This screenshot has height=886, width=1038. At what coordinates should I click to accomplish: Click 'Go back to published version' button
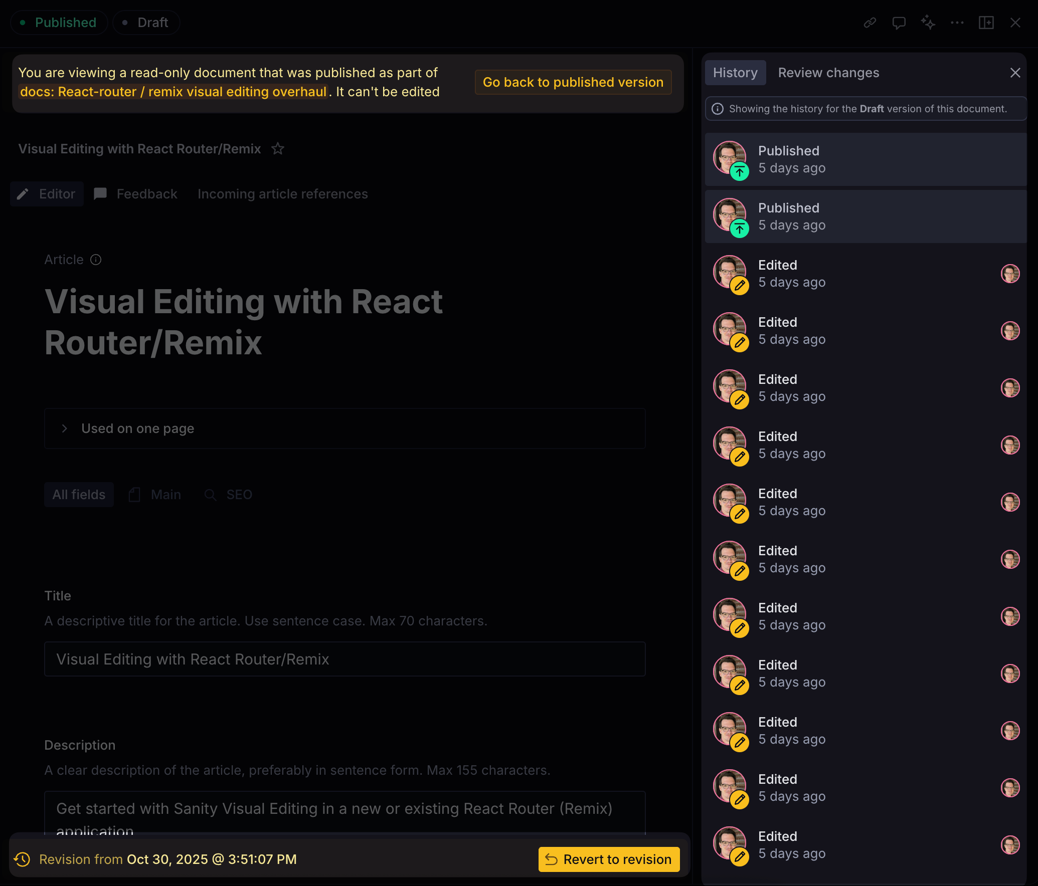point(573,82)
